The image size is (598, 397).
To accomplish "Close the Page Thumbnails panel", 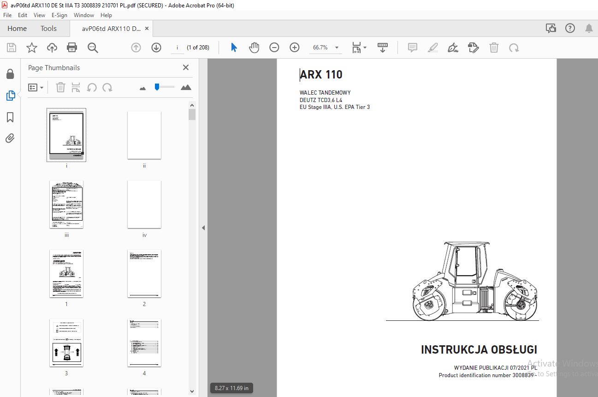I will pyautogui.click(x=186, y=67).
